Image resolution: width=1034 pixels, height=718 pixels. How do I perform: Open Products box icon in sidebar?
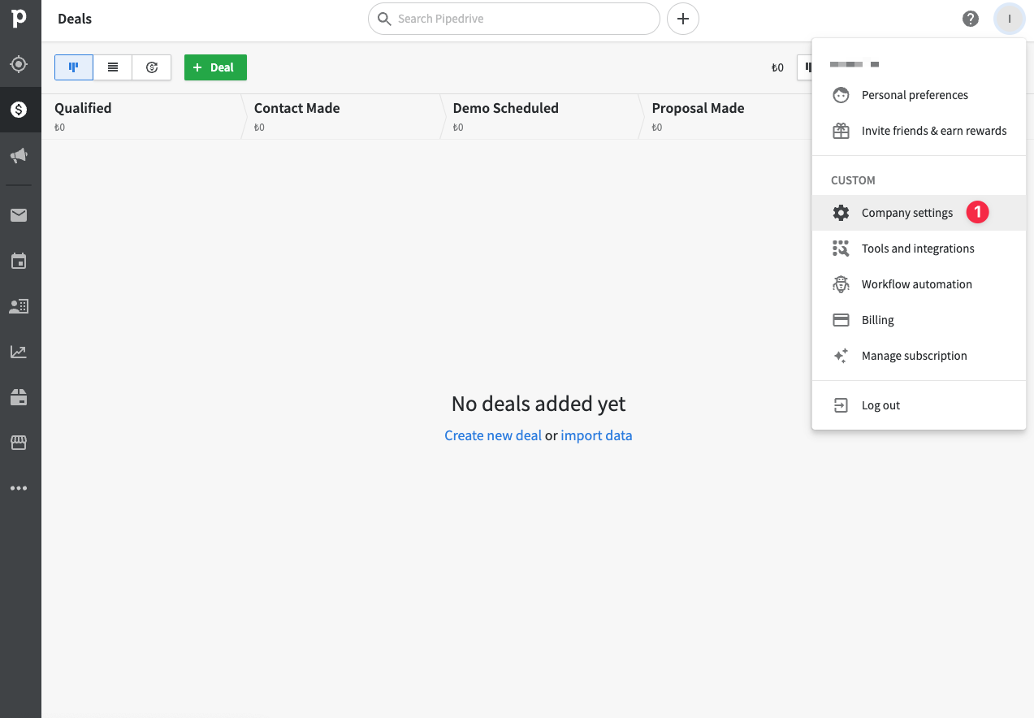click(x=19, y=397)
